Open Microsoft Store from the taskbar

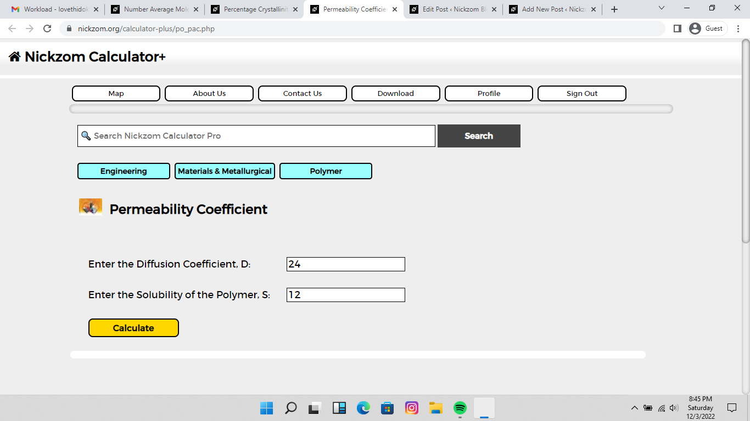coord(388,408)
